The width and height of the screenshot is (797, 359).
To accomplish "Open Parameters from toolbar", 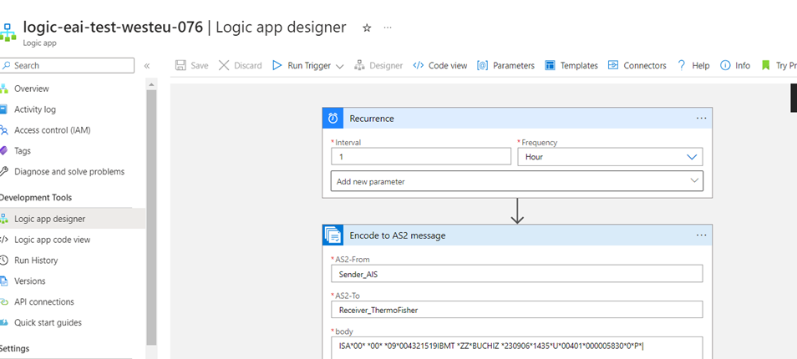I will click(x=505, y=65).
